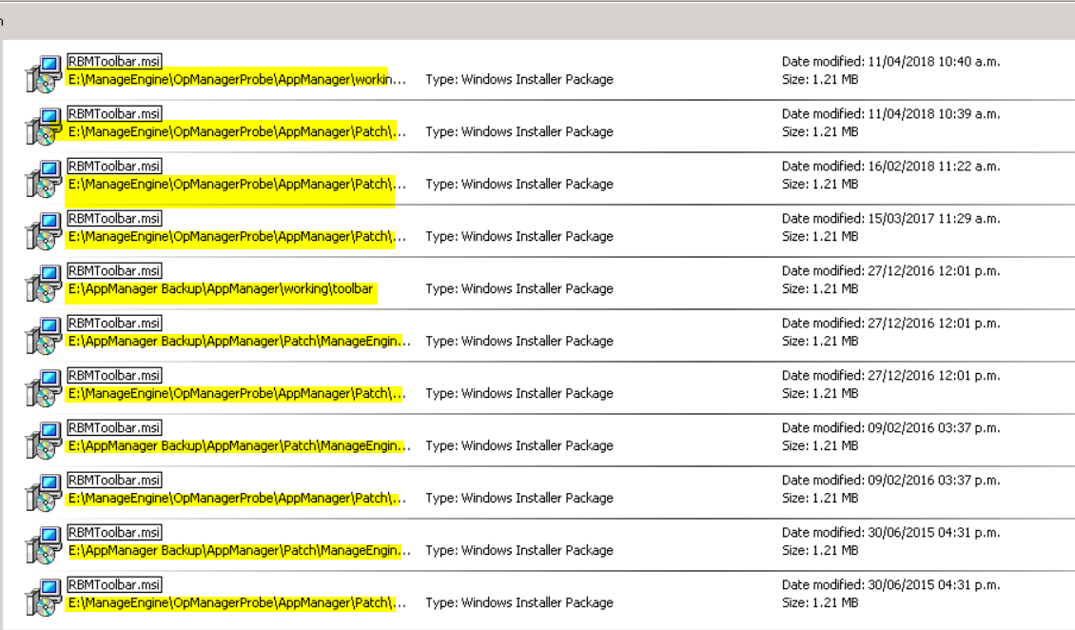Click 'Type: Windows Installer Package' in 16/02/2018 row
The height and width of the screenshot is (630, 1075).
(x=519, y=184)
